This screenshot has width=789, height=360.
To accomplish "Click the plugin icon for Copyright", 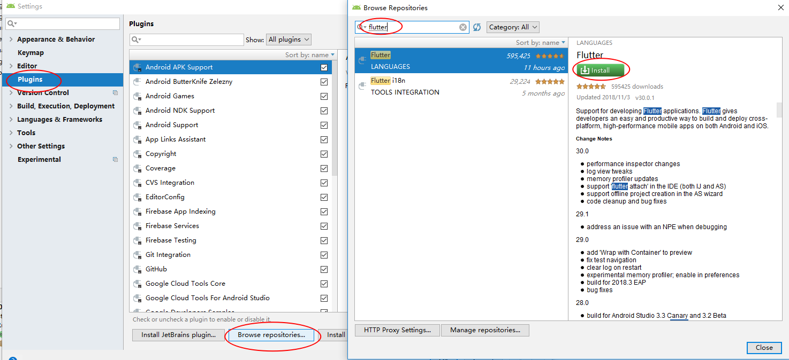I will click(x=138, y=154).
